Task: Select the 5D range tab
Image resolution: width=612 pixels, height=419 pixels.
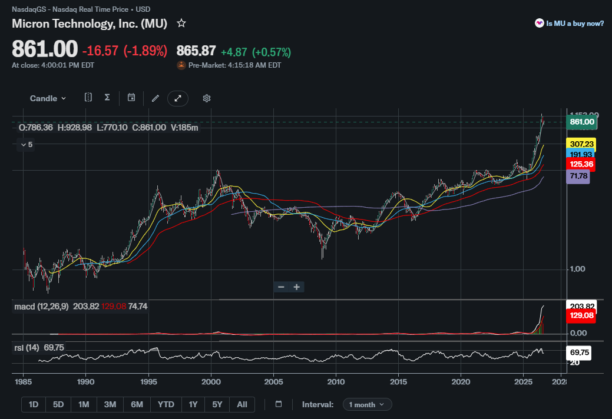Action: coord(58,404)
